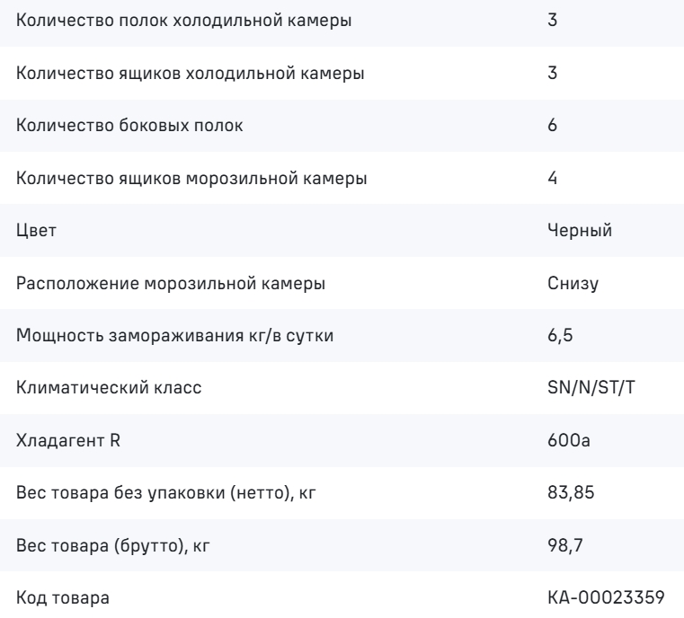
Task: Select the value "Снизу"
Action: (573, 283)
